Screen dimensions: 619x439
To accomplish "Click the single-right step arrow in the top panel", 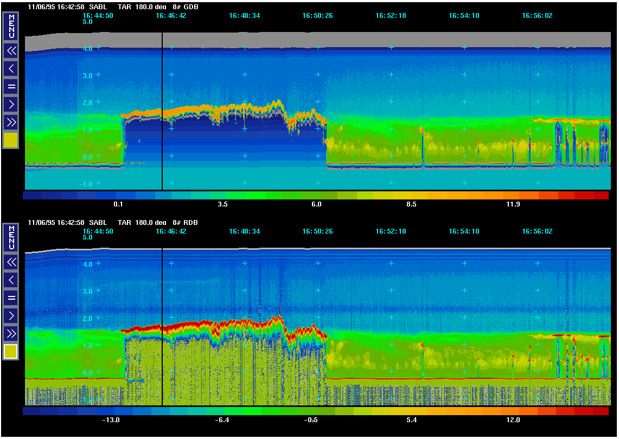I will click(11, 104).
